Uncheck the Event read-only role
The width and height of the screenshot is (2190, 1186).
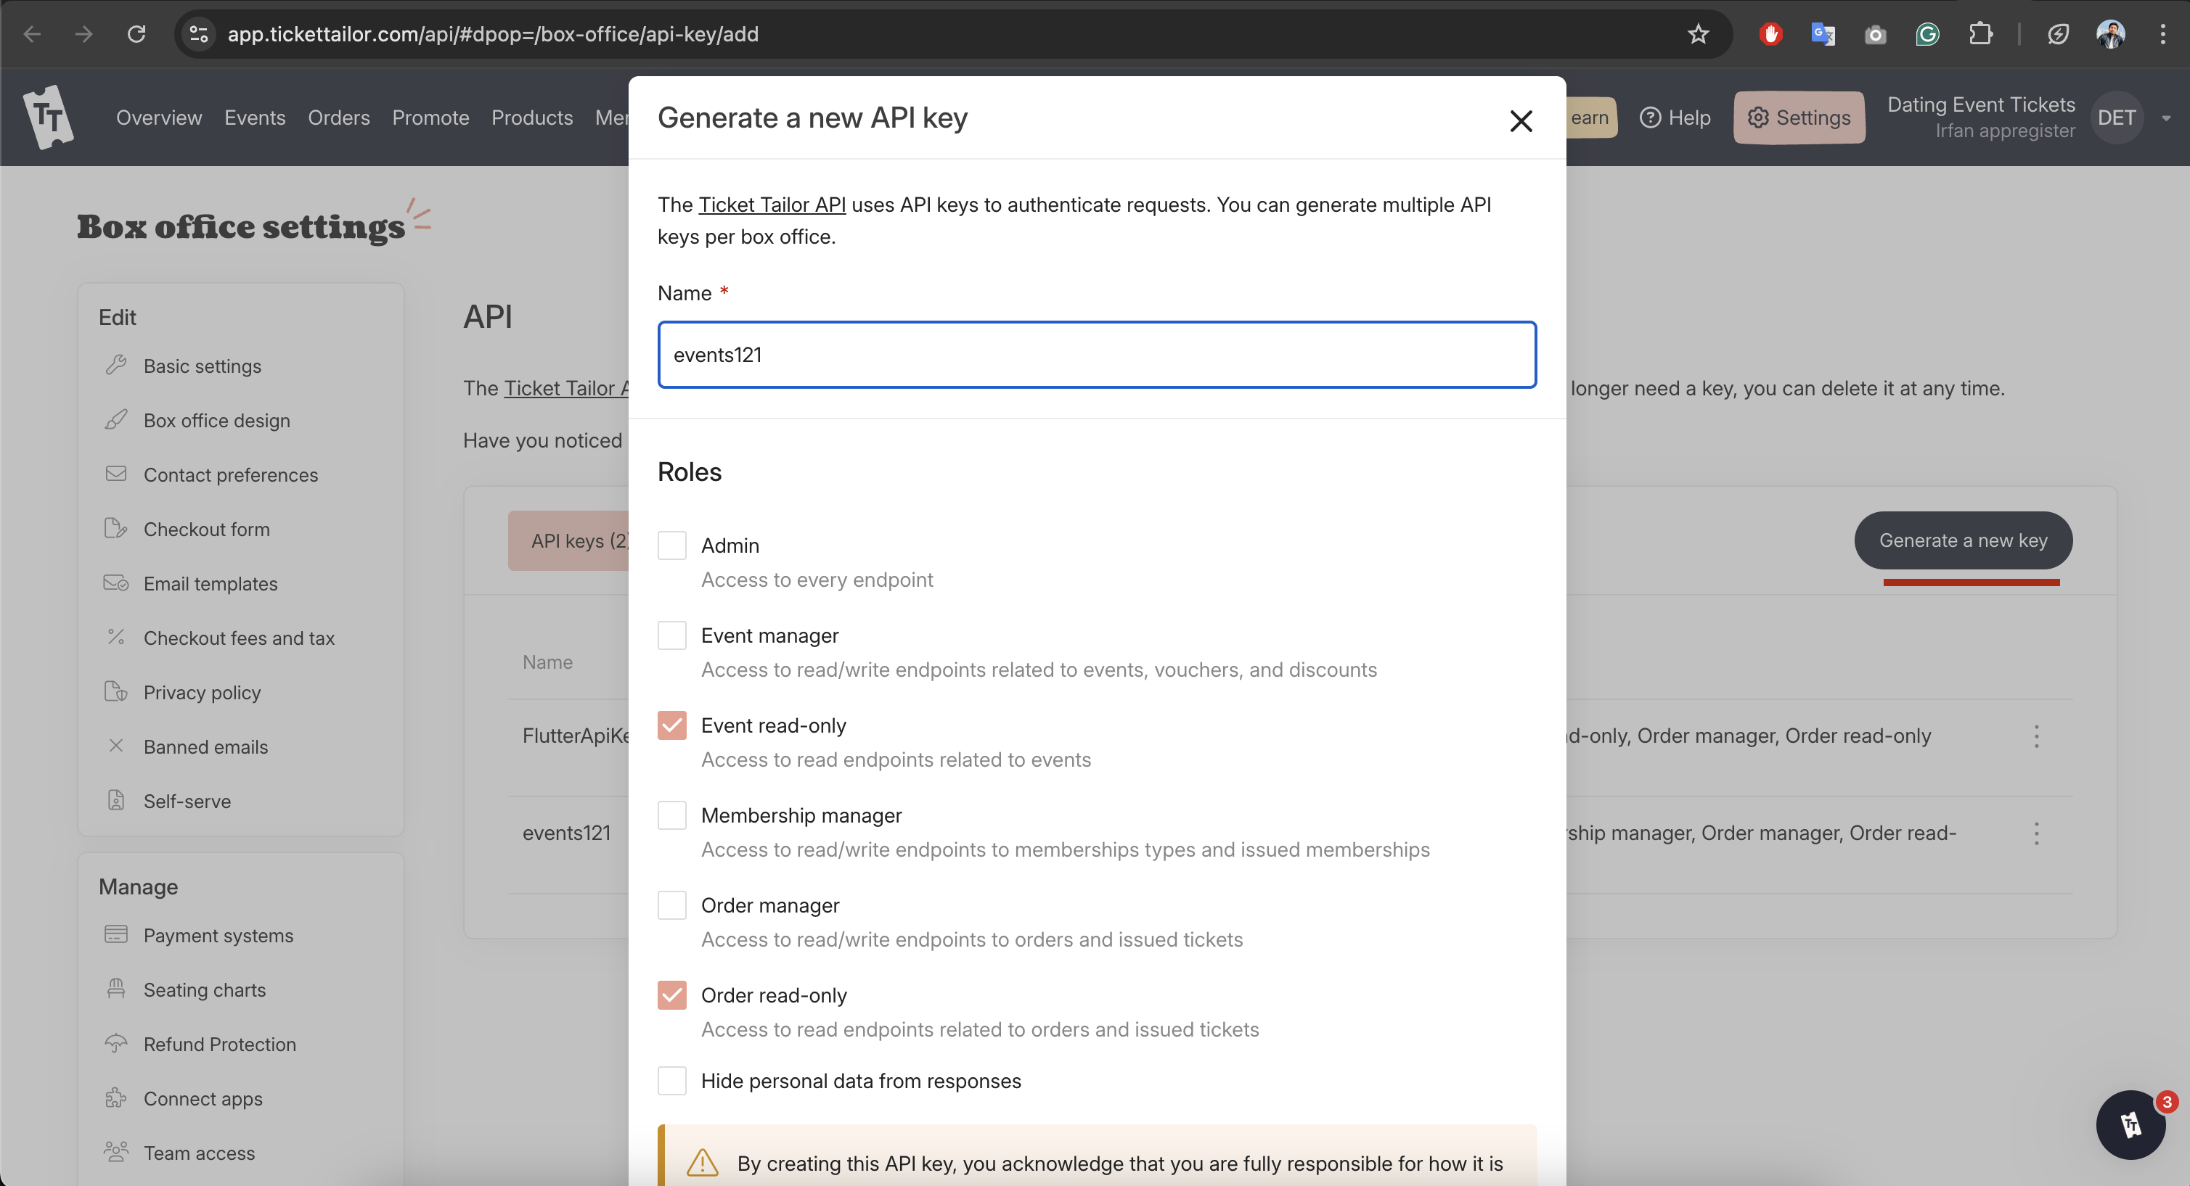pyautogui.click(x=671, y=725)
